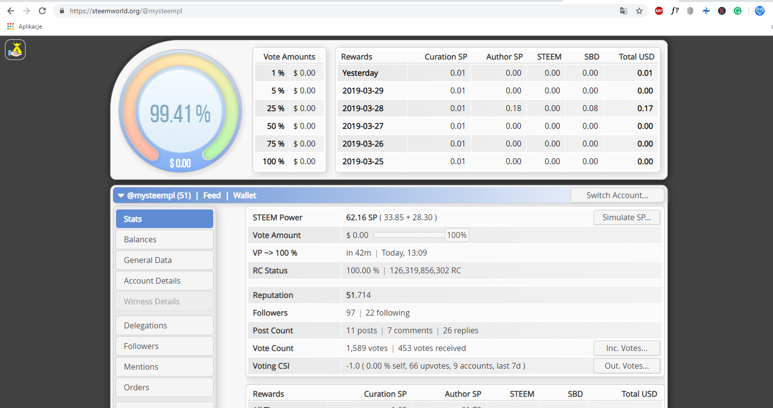This screenshot has height=408, width=773.
Task: Reload the steemworld page
Action: click(42, 11)
